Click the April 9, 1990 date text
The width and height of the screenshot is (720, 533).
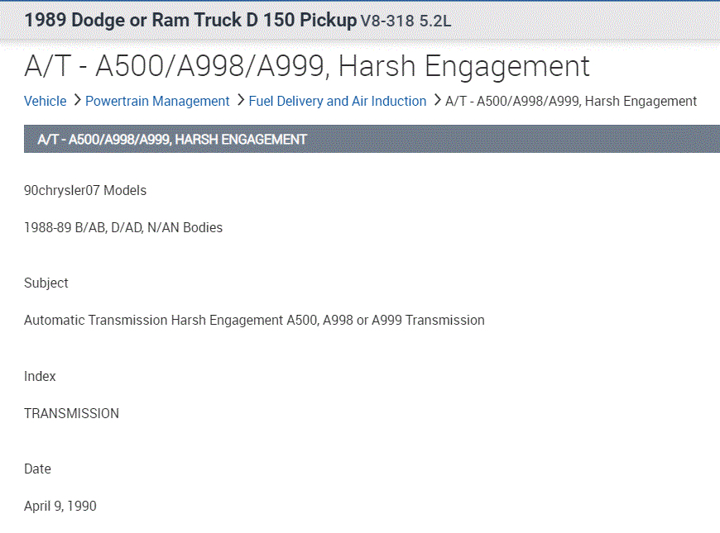tap(60, 506)
